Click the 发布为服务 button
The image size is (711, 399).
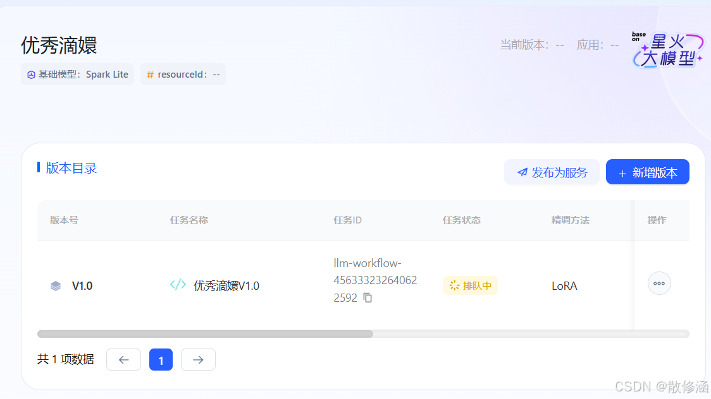tap(552, 172)
